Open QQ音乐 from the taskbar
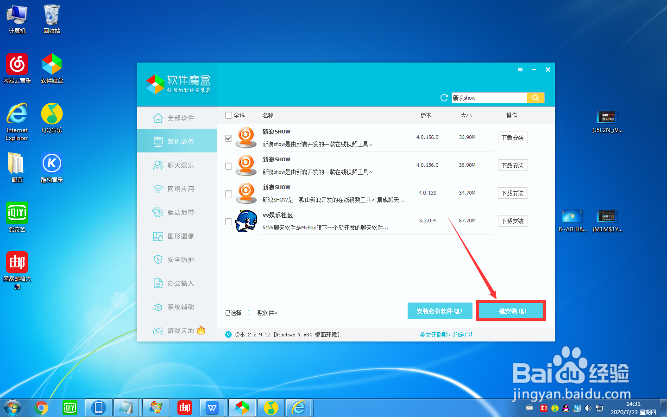Image resolution: width=667 pixels, height=417 pixels. (x=271, y=408)
